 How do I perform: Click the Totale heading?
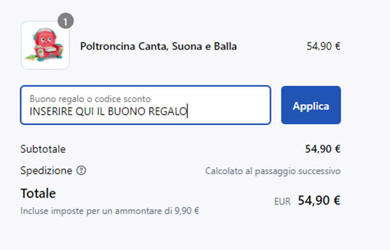38,194
